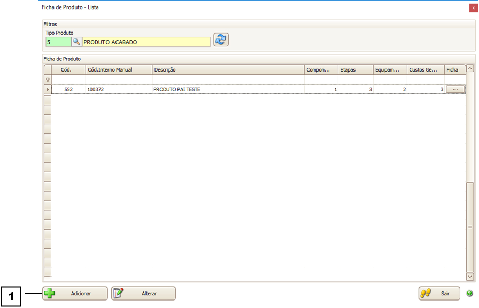The height and width of the screenshot is (308, 479).
Task: Select the PRODUTO PAI TESTE row
Action: (227, 90)
